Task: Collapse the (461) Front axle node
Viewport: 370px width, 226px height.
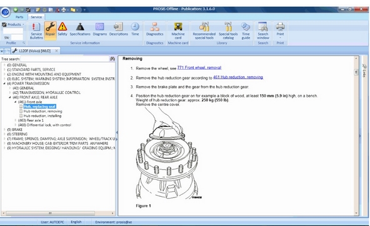Action: [16, 102]
